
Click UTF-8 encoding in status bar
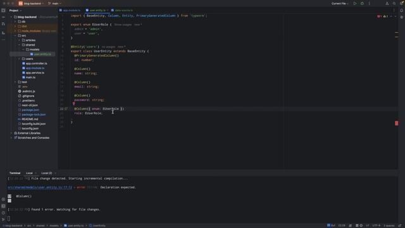point(377,225)
